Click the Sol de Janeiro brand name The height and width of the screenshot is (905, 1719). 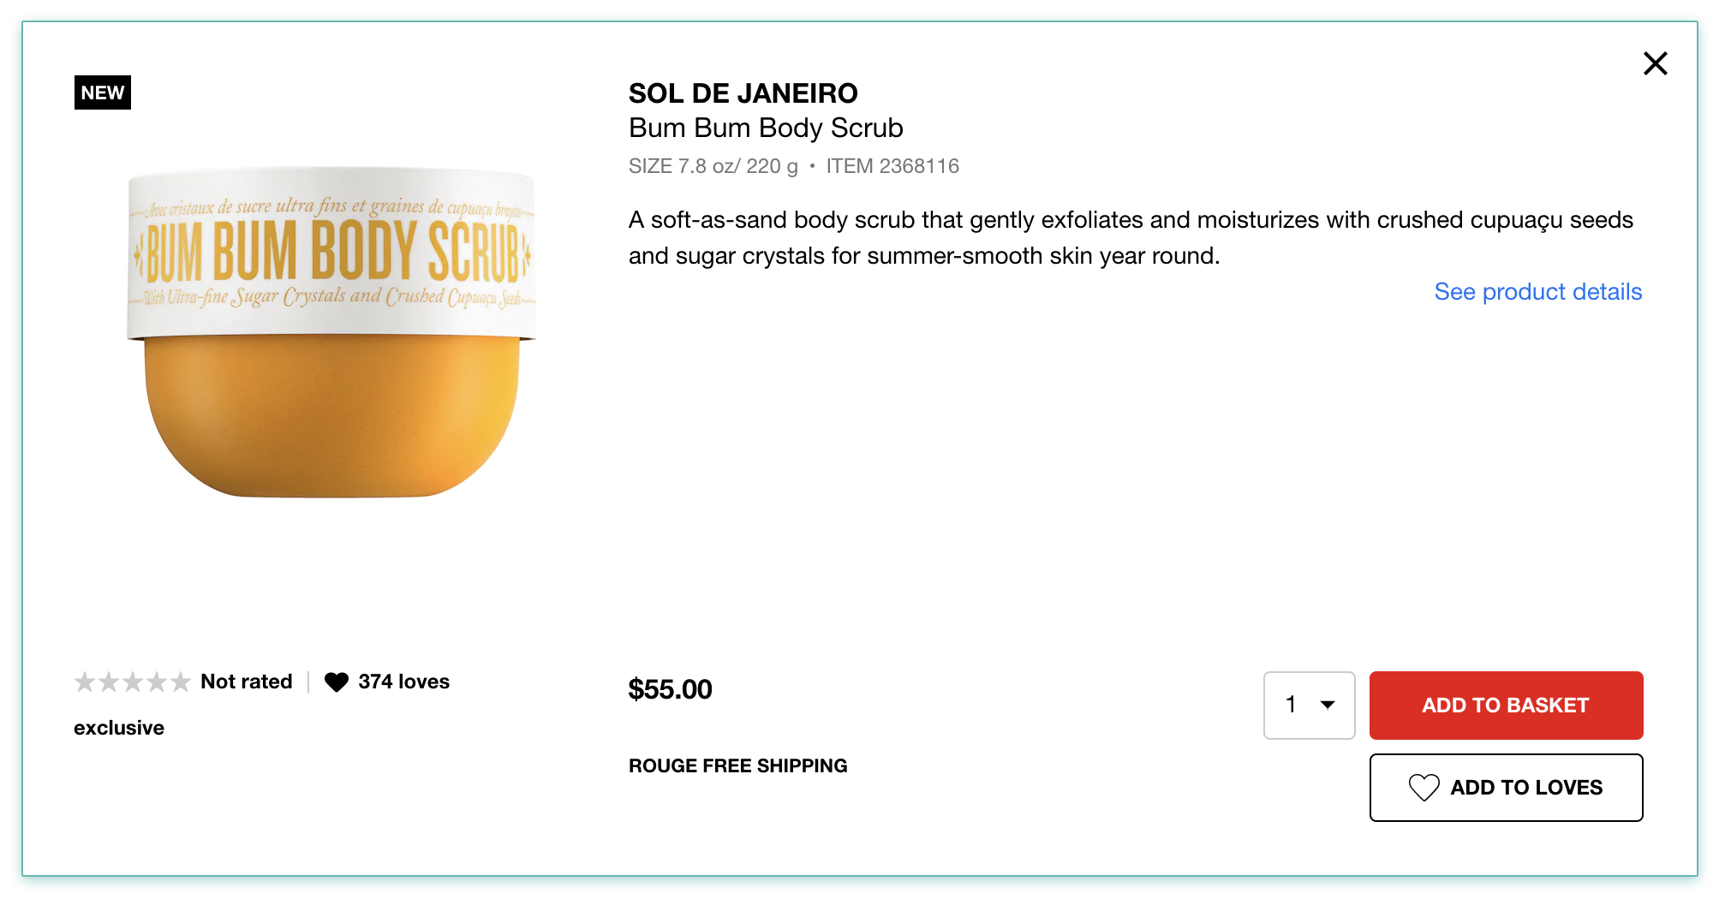pos(743,93)
